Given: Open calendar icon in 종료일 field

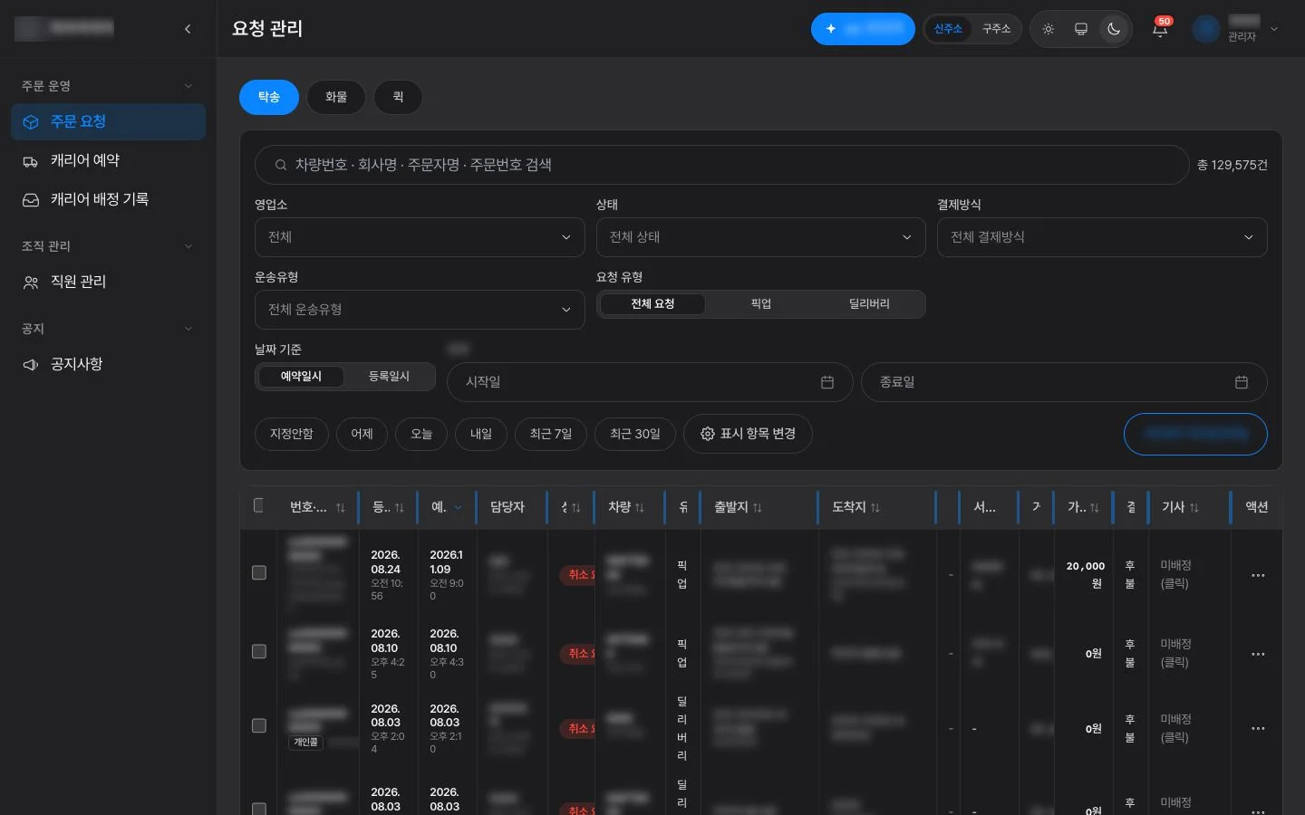Looking at the screenshot, I should (1242, 382).
